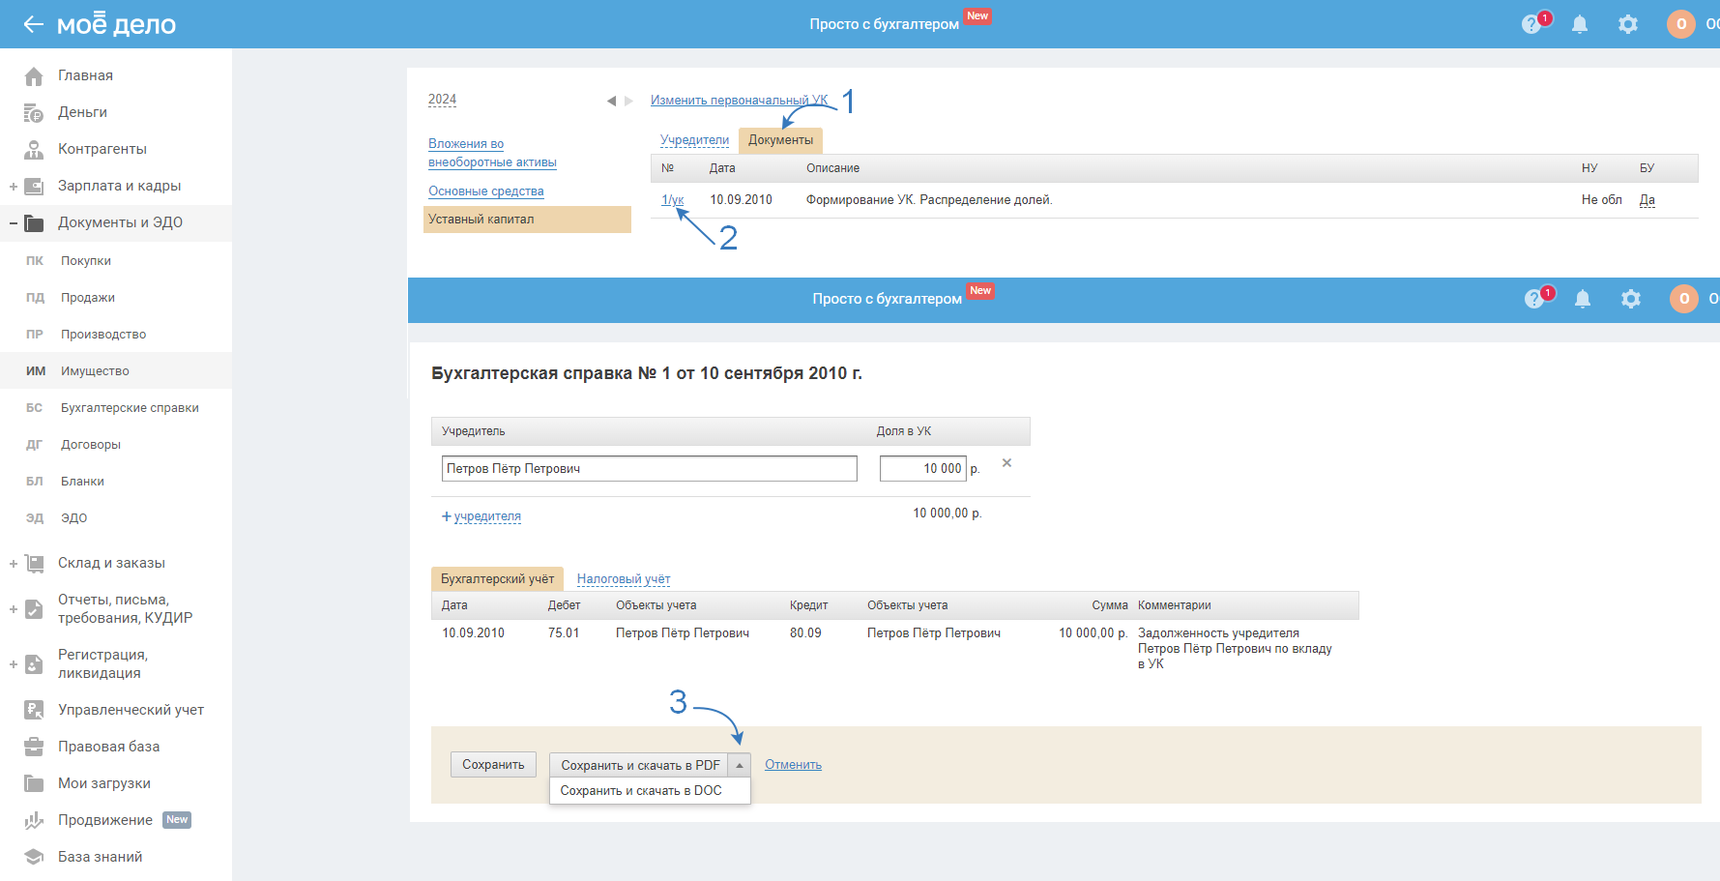Open the help question mark in top header
Screen dimensions: 1720x881
[1531, 24]
